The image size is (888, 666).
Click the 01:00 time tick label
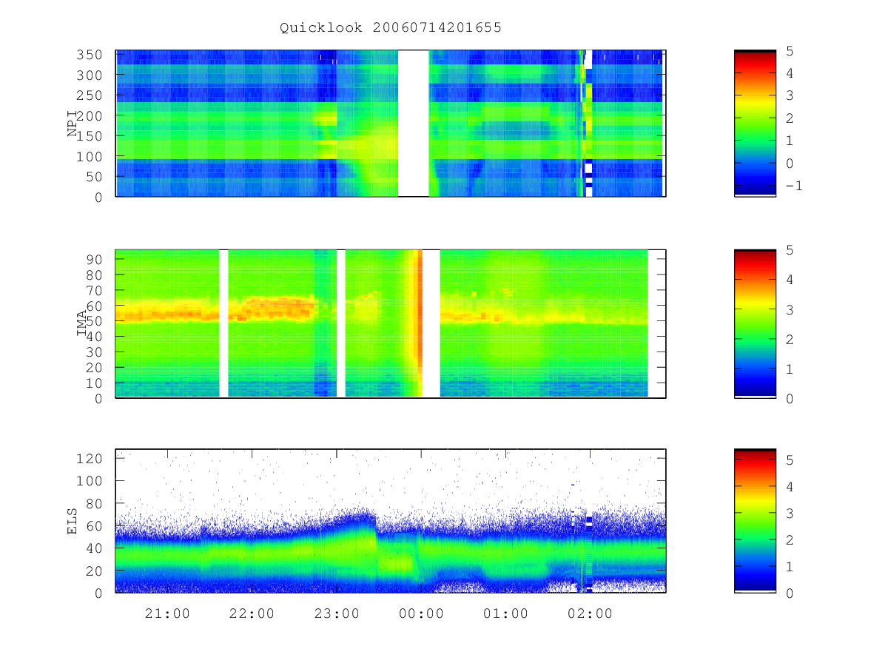tap(505, 614)
